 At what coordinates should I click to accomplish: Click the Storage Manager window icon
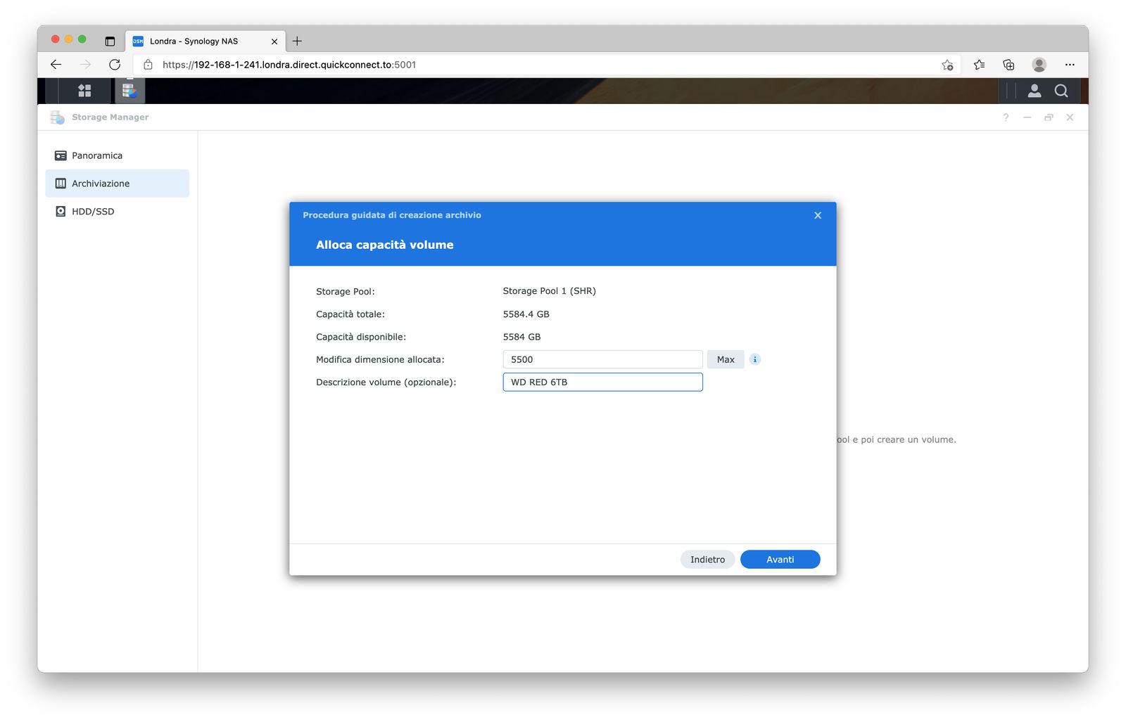[58, 117]
